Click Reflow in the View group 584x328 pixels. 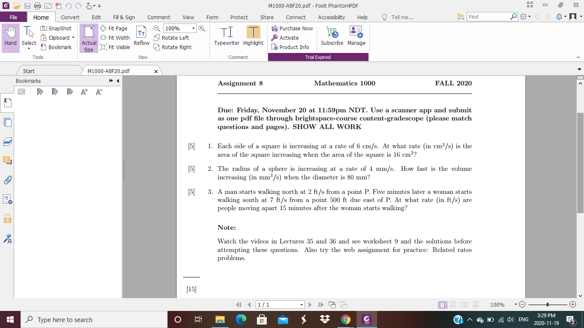click(x=141, y=36)
